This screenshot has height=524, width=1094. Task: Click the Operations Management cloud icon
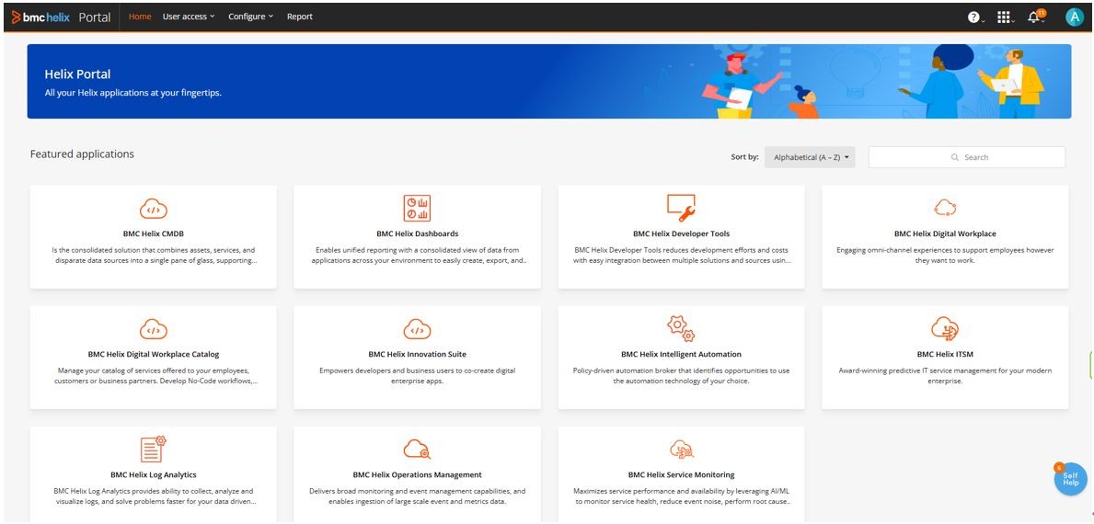click(417, 449)
